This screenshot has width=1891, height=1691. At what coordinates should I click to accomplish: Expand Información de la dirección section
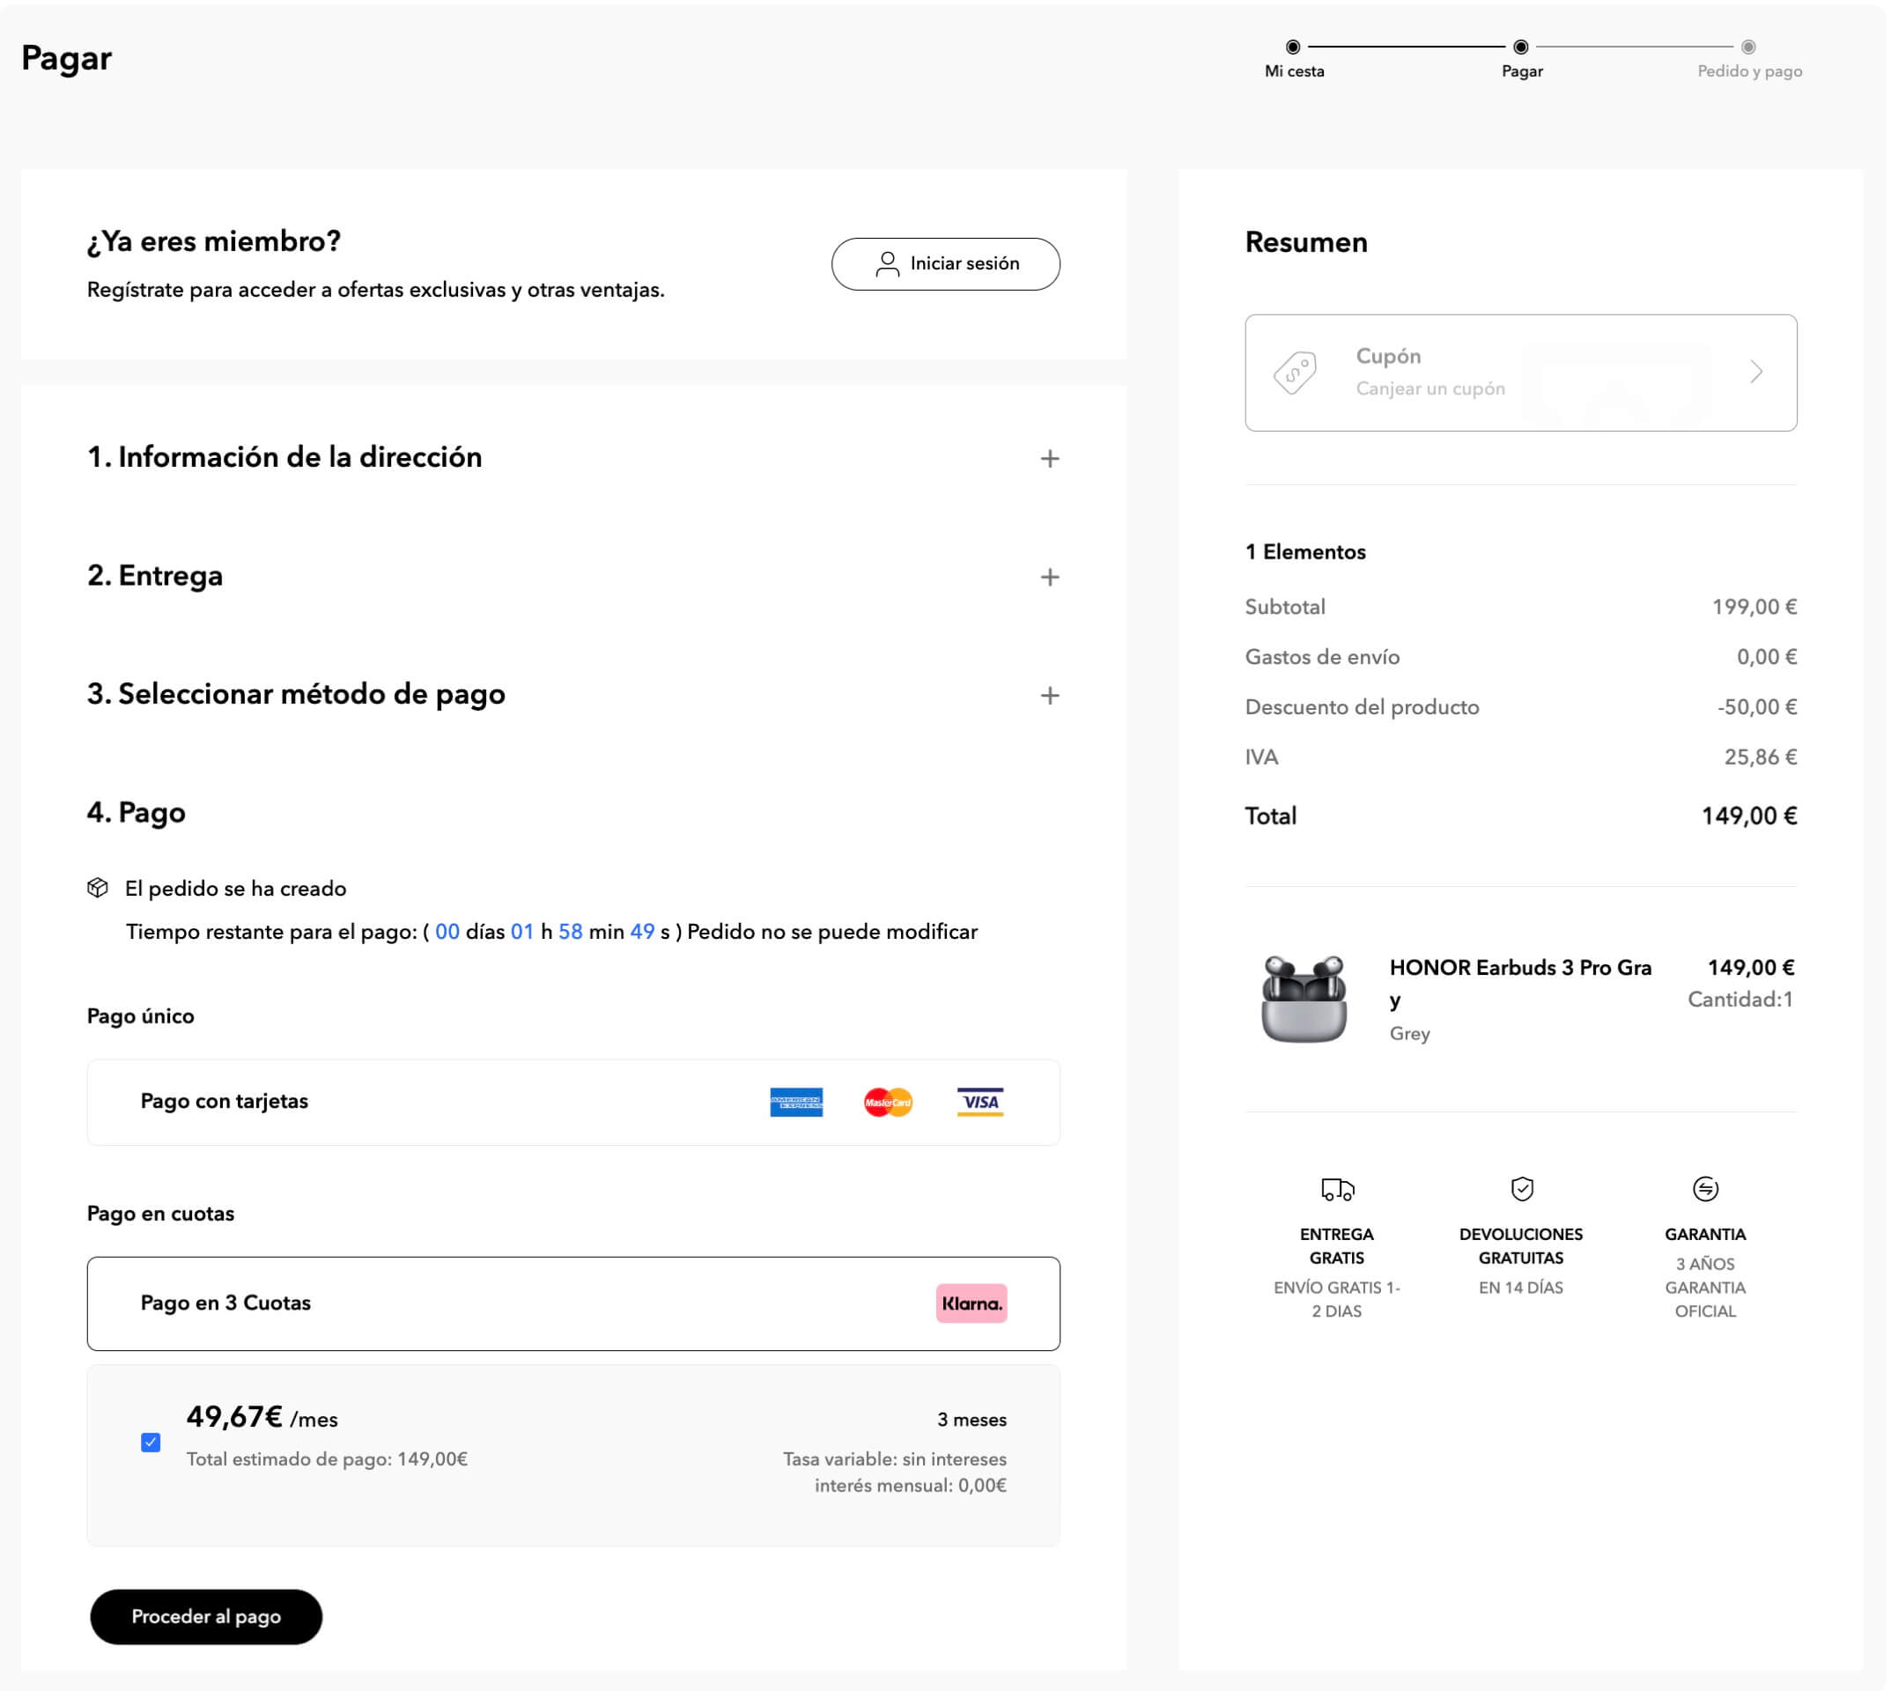[1049, 458]
